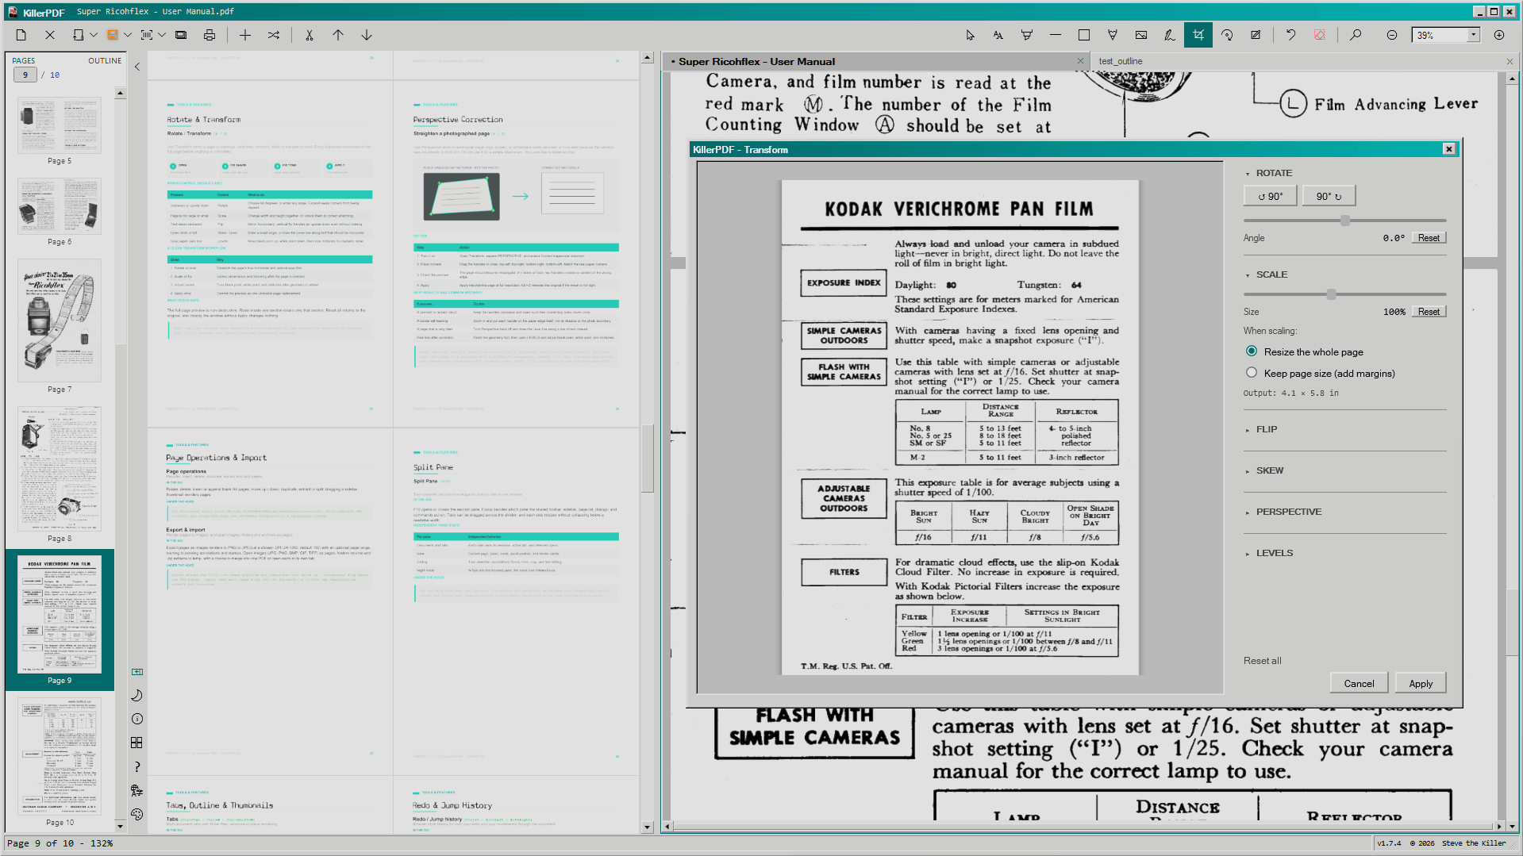
Task: Open the 39% zoom level dropdown
Action: click(x=1474, y=35)
